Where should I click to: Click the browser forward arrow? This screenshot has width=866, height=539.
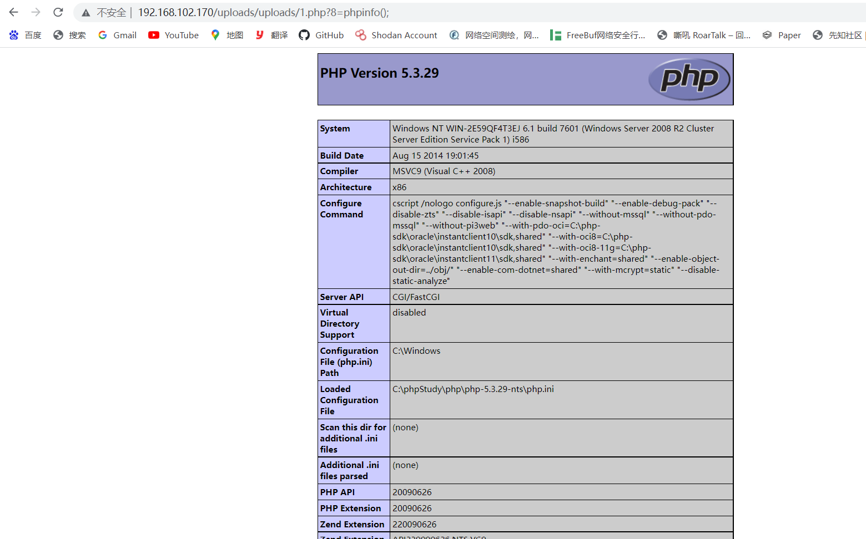pyautogui.click(x=36, y=12)
